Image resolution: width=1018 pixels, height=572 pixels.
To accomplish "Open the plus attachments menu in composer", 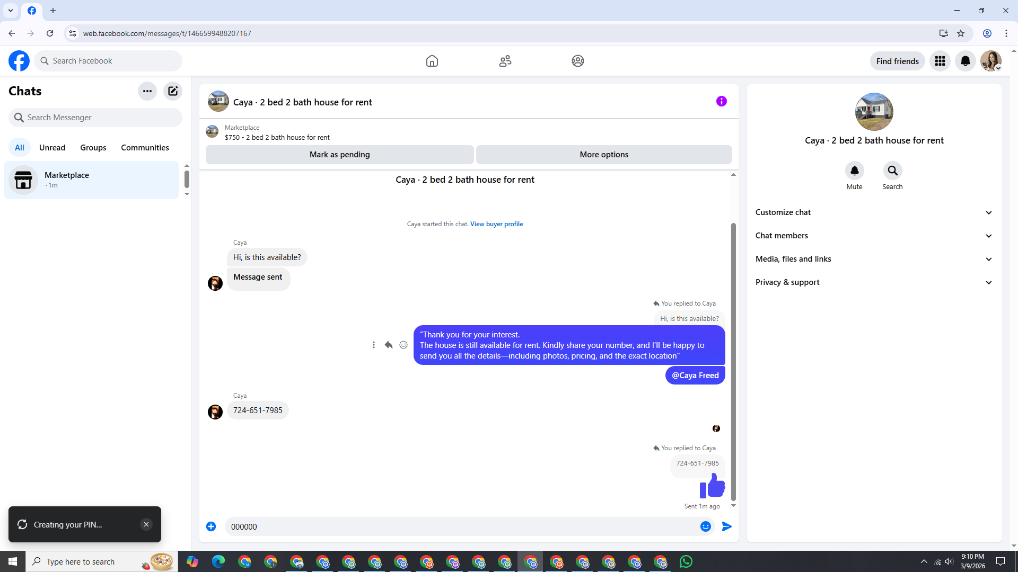I will coord(211,526).
